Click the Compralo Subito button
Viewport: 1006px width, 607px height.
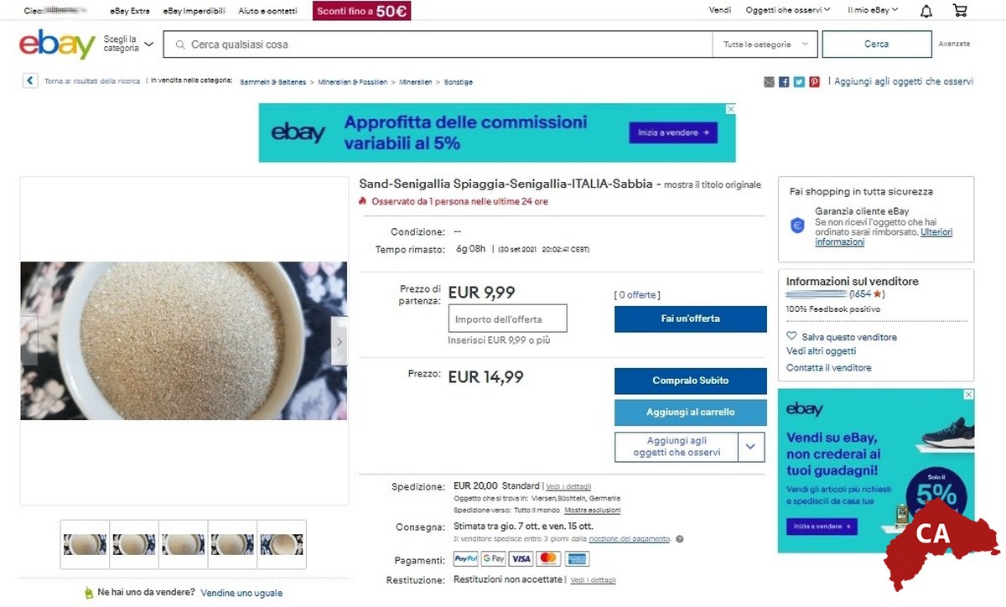(x=691, y=381)
